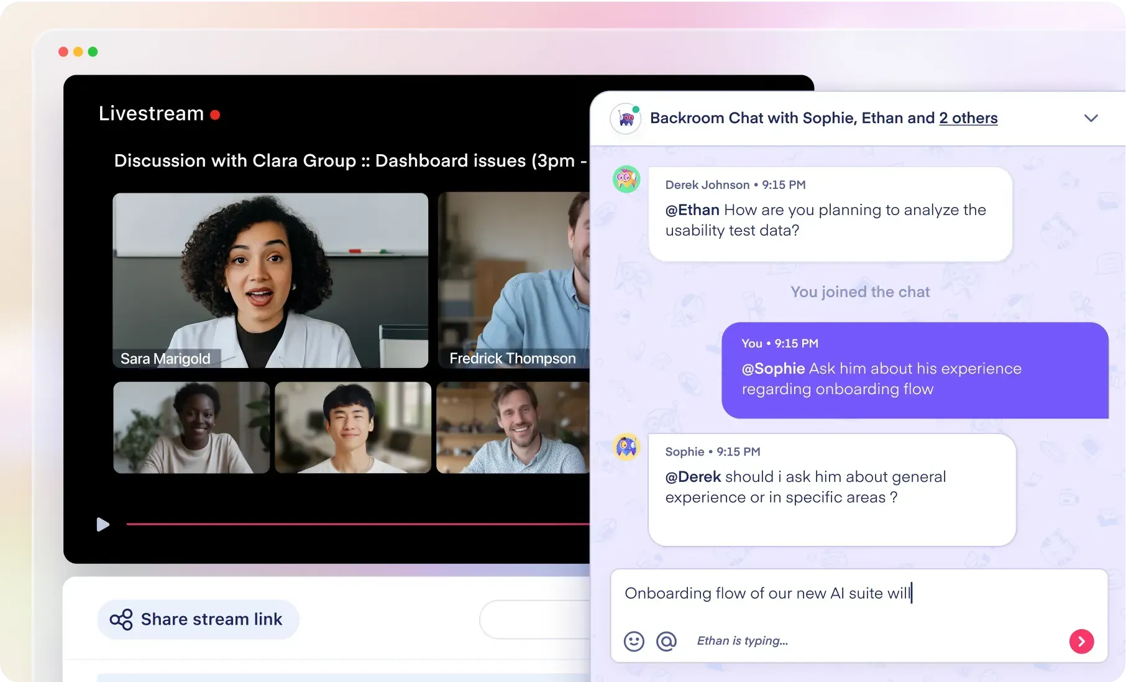Click Derek Johnson's avatar
1126x682 pixels.
626,180
